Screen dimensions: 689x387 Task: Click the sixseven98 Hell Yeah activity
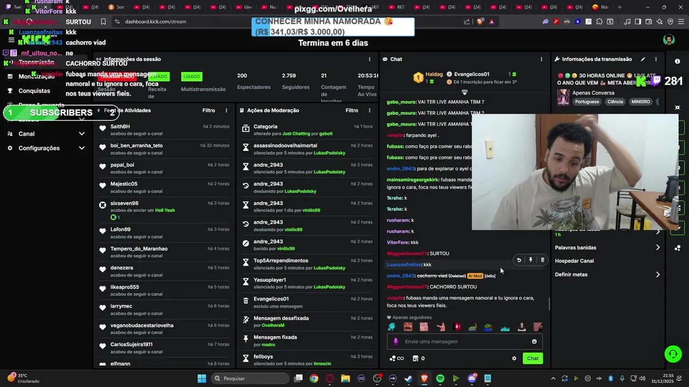click(164, 210)
